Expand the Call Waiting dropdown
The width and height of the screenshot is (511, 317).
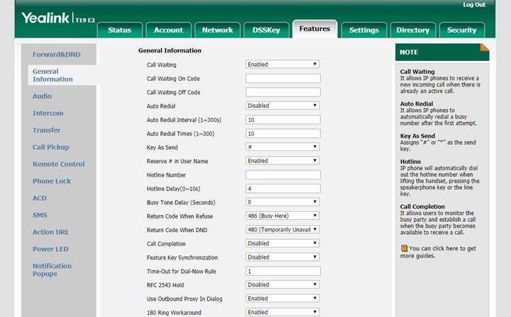282,65
